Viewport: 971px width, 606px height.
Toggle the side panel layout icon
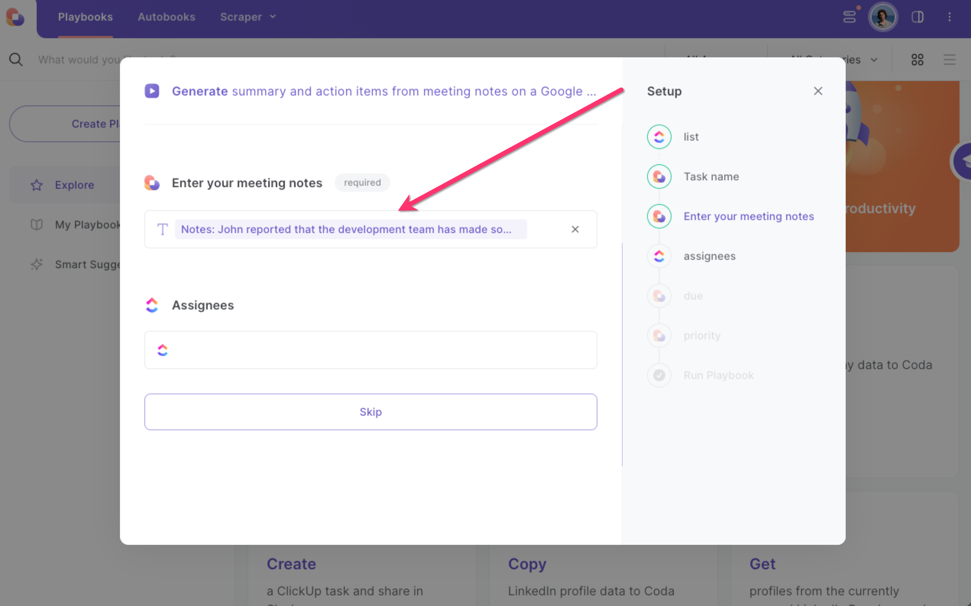pyautogui.click(x=917, y=17)
